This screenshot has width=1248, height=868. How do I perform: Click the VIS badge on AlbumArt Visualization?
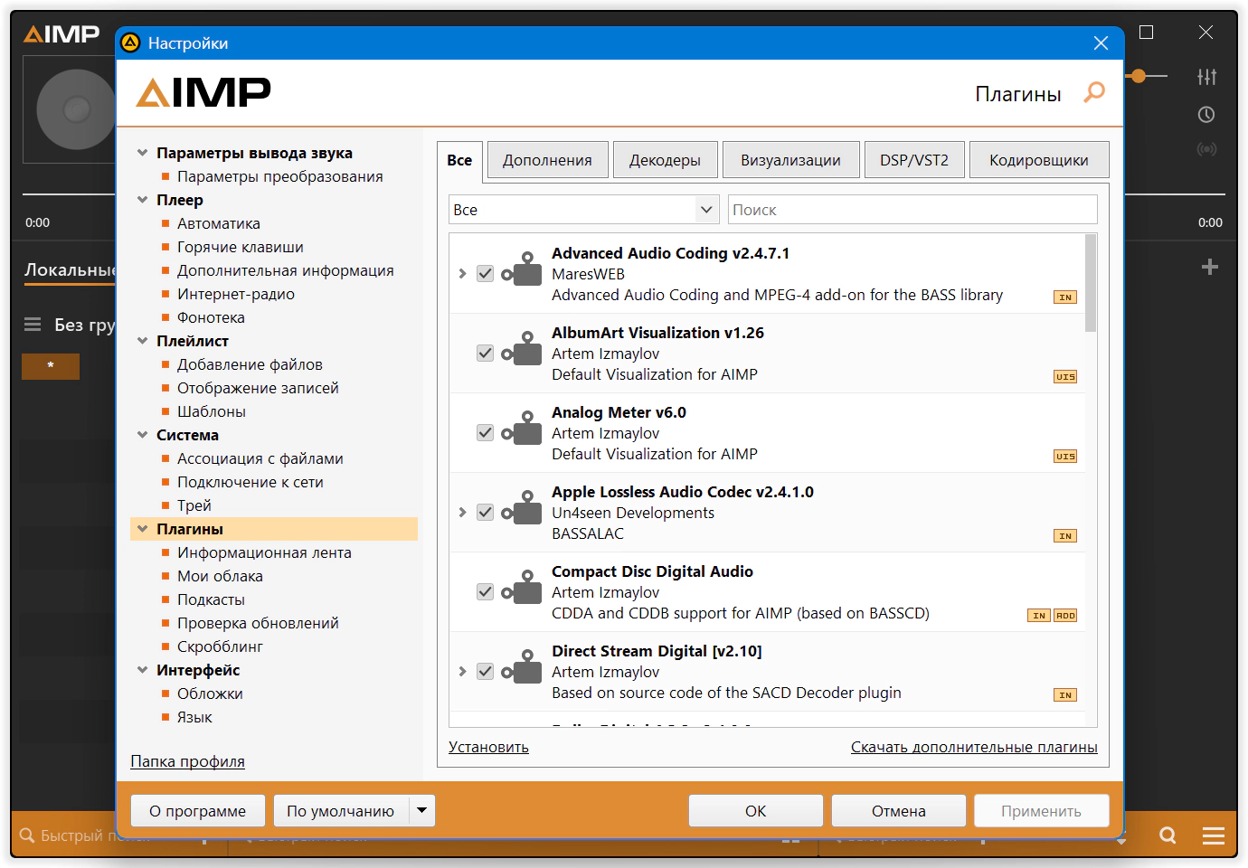pyautogui.click(x=1065, y=377)
